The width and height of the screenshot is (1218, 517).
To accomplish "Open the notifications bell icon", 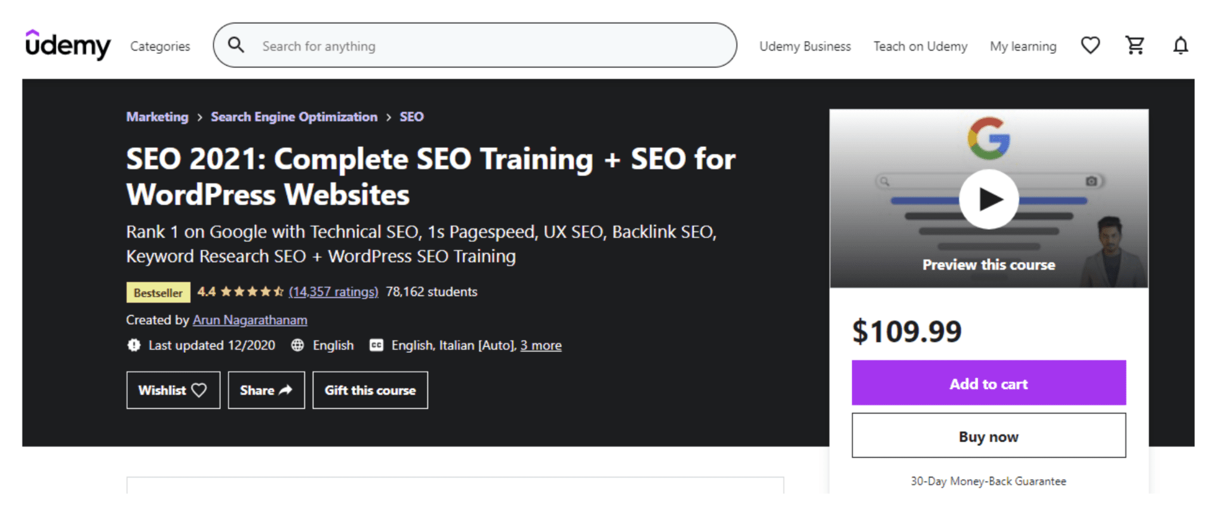I will click(1180, 45).
